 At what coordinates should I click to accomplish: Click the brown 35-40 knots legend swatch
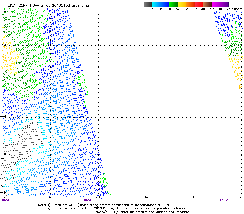tap(208, 4)
